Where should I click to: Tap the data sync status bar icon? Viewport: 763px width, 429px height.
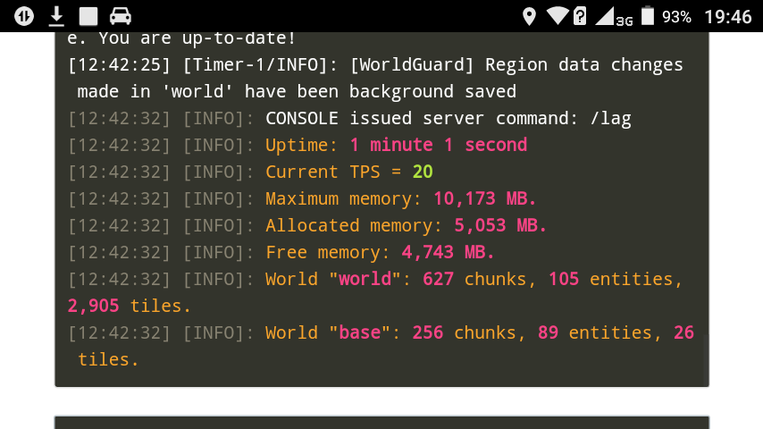pos(24,16)
